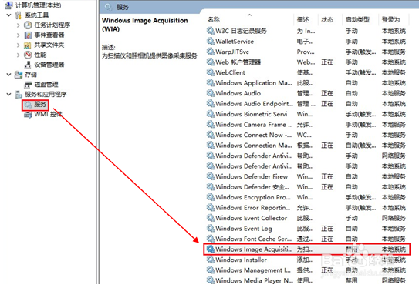Click the gear icon beside Windows Image Acquisition
This screenshot has height=288, width=419.
(x=211, y=249)
